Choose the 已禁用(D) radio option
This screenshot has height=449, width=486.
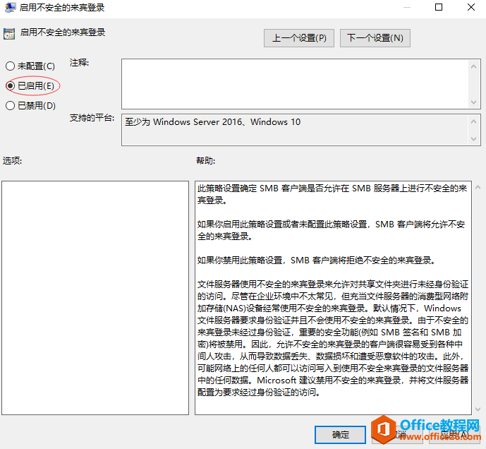click(10, 106)
